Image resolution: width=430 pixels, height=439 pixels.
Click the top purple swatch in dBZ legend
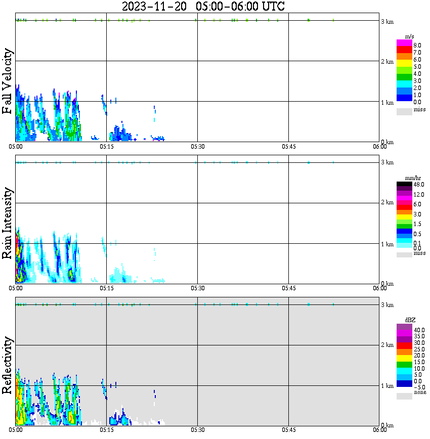[404, 327]
